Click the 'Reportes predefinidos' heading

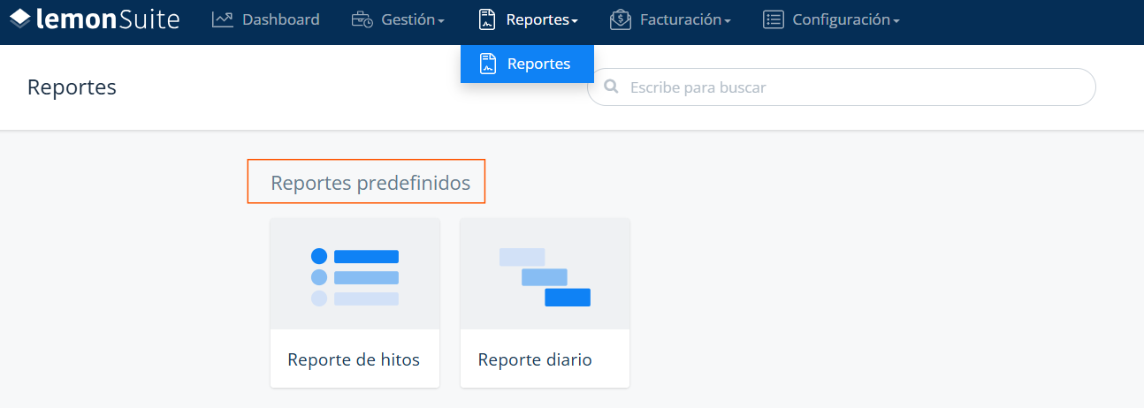370,183
